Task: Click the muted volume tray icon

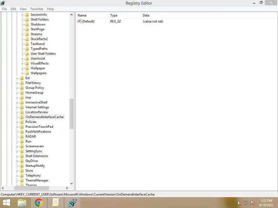Action: (x=239, y=203)
